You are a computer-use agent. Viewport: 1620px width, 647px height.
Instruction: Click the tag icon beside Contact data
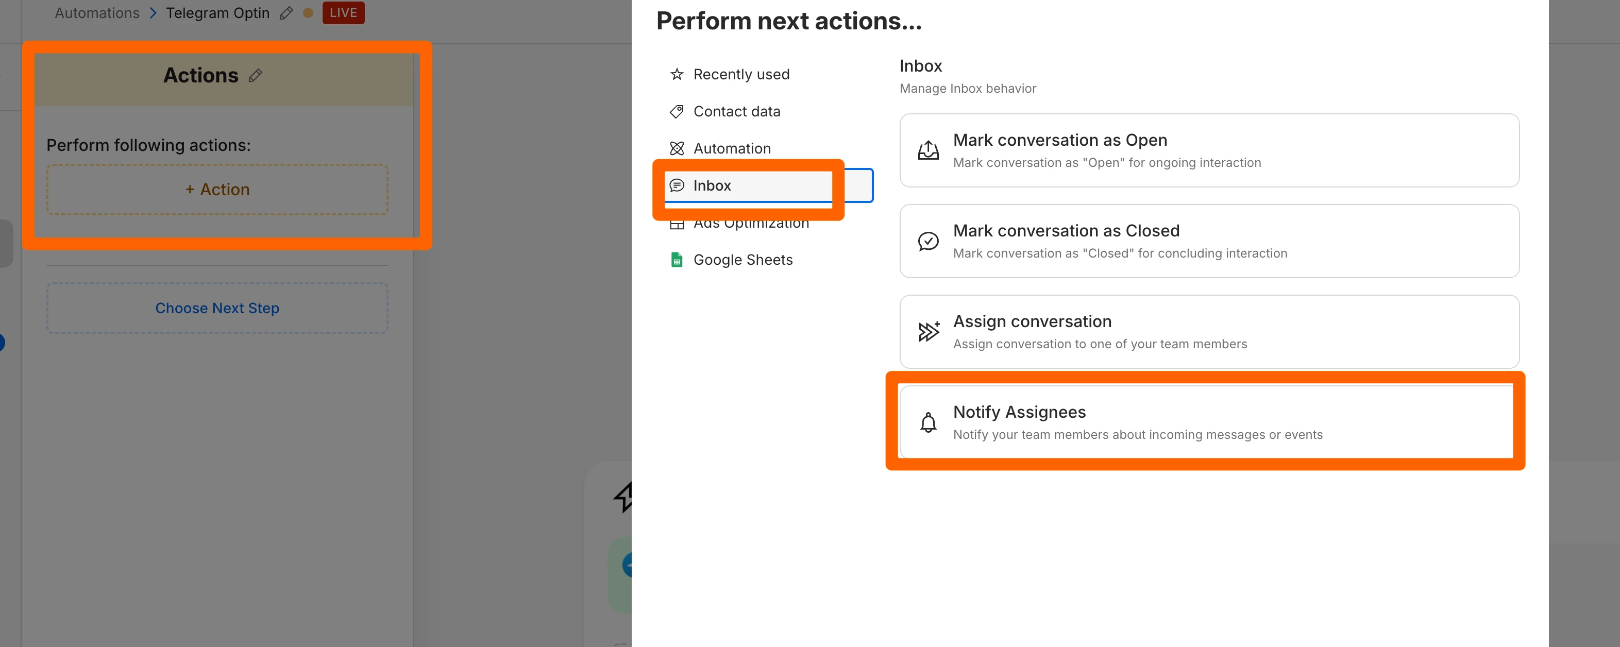point(677,111)
